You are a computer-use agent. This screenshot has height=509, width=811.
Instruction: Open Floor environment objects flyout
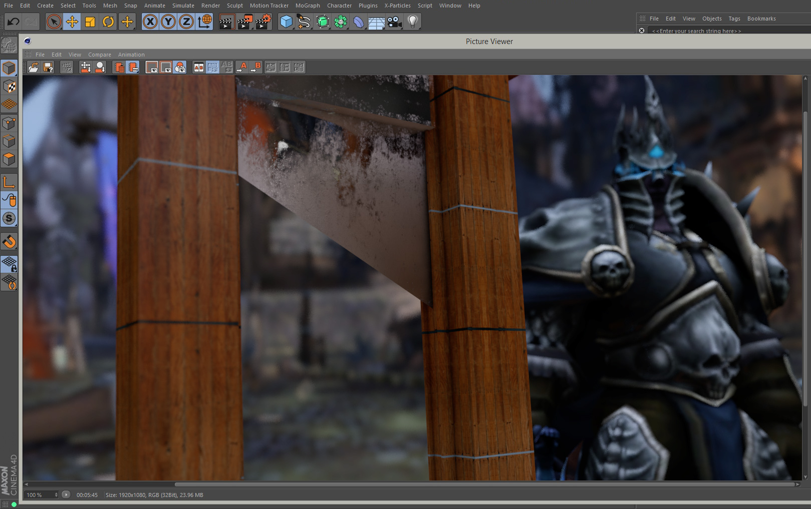(x=377, y=22)
